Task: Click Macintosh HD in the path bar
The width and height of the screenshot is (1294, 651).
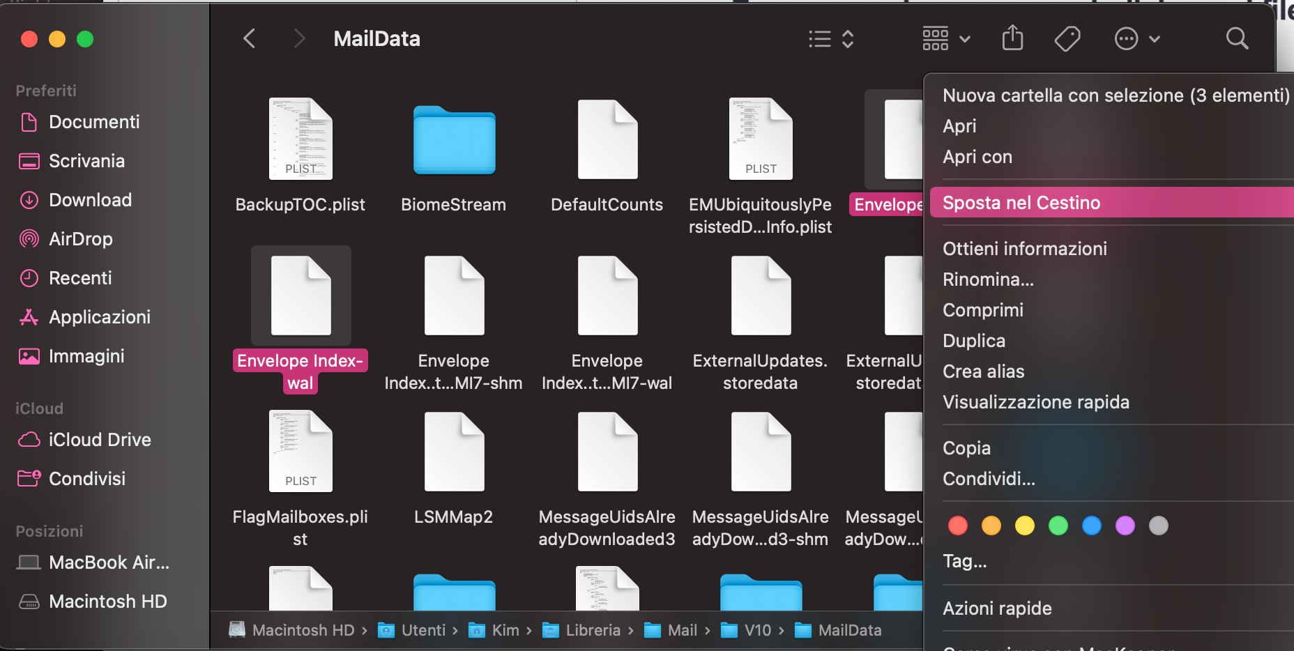Action: pos(303,629)
